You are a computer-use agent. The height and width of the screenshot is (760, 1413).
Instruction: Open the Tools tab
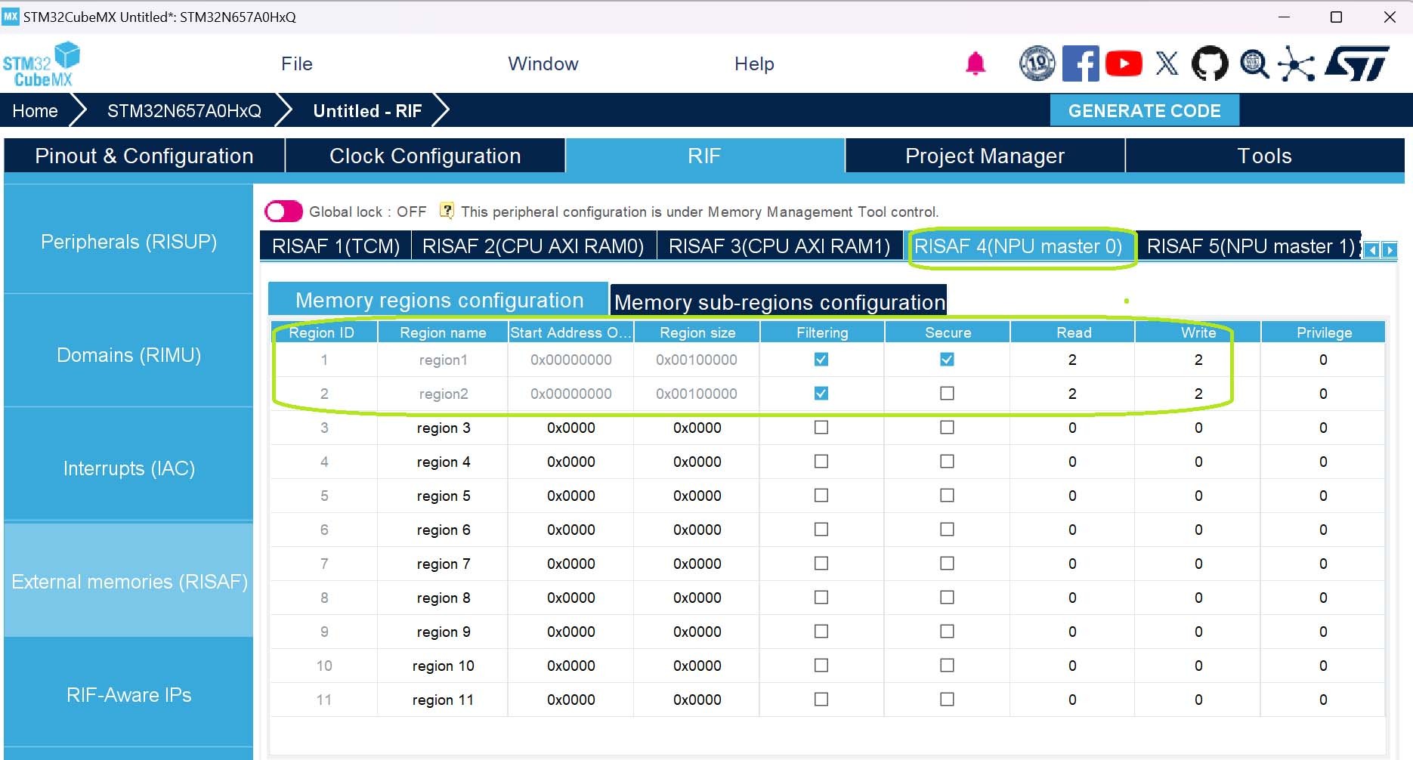click(1265, 156)
